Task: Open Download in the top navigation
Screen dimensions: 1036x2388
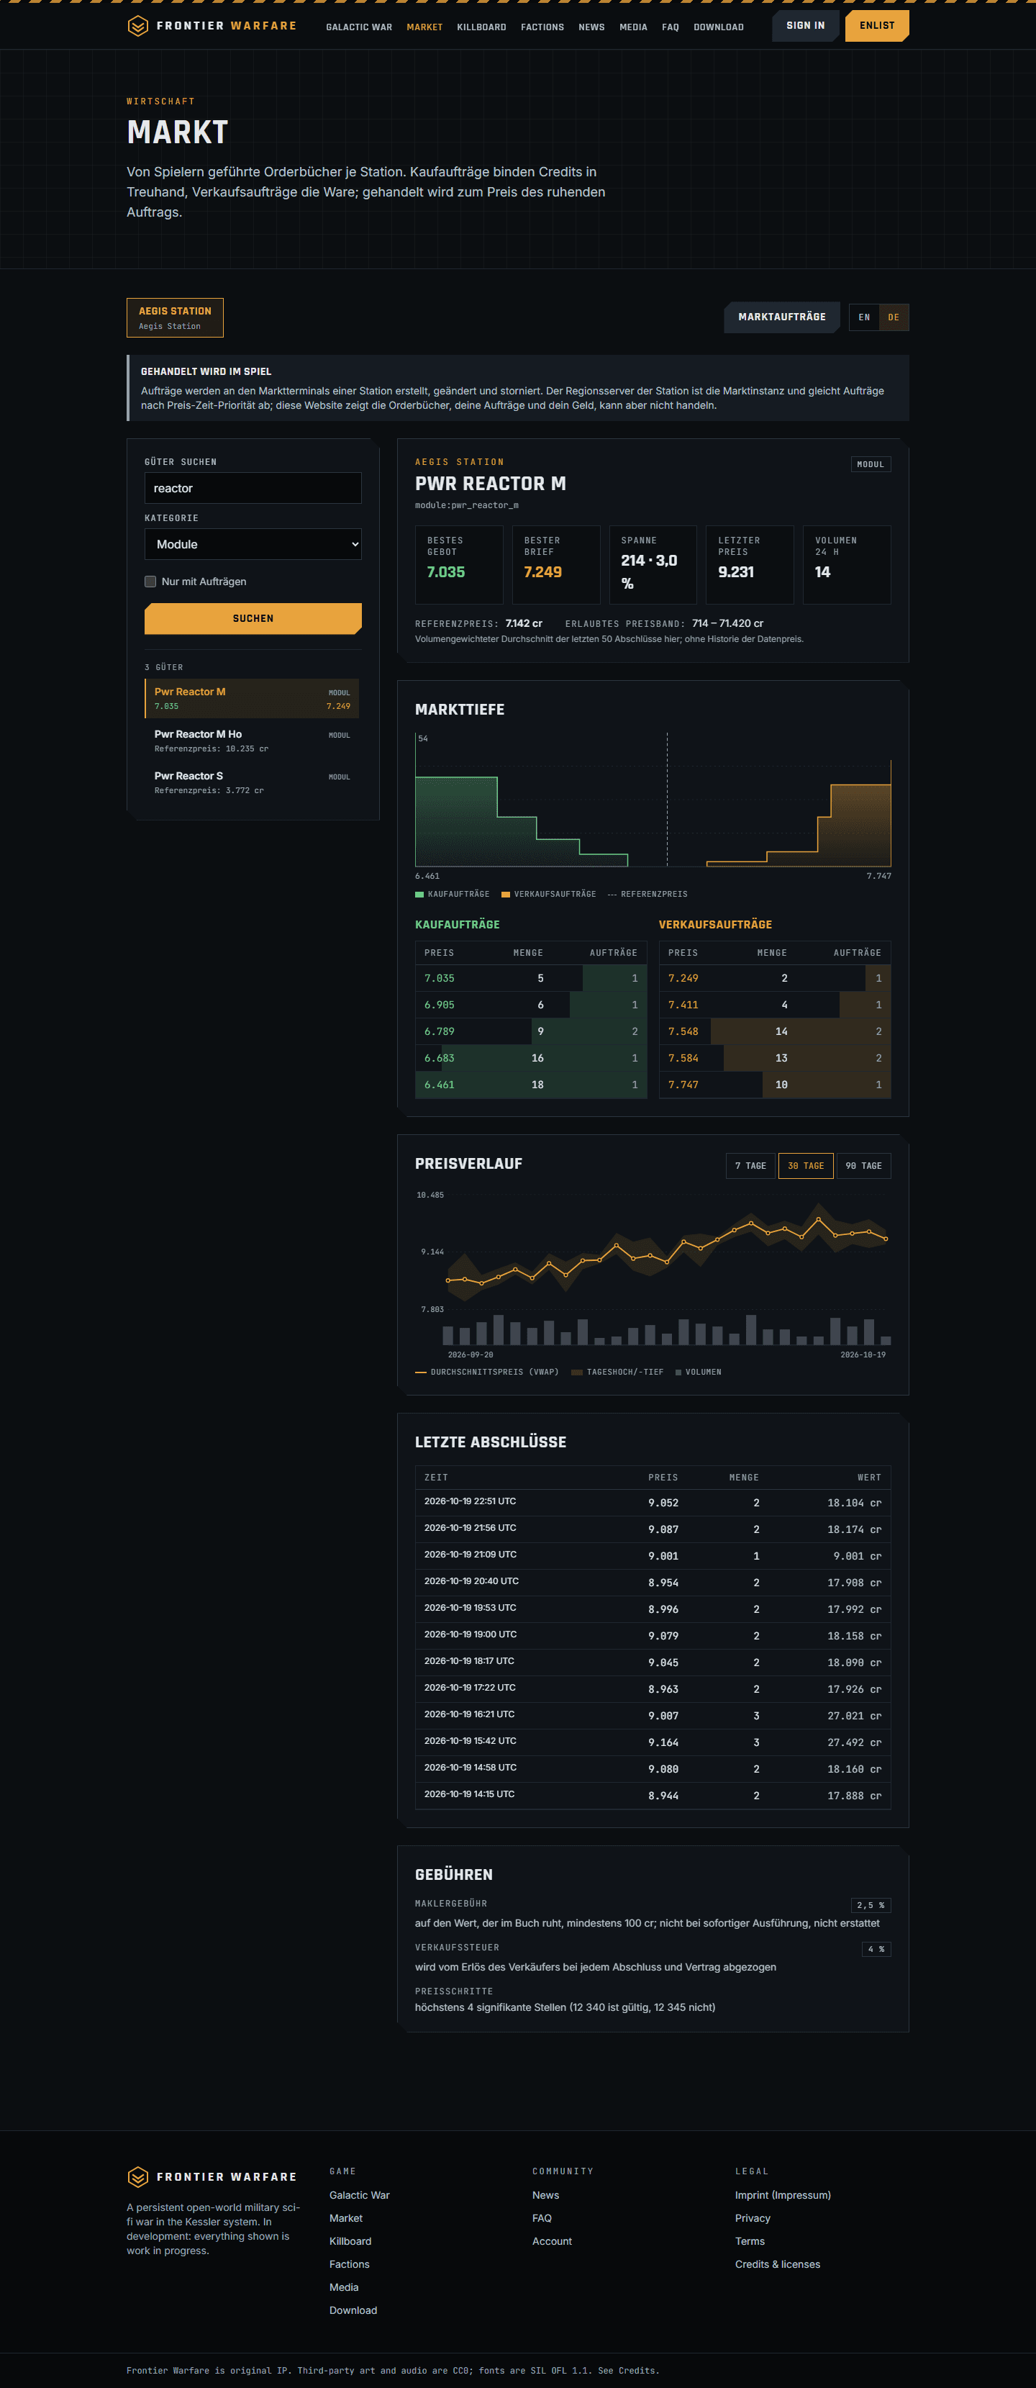Action: coord(718,27)
